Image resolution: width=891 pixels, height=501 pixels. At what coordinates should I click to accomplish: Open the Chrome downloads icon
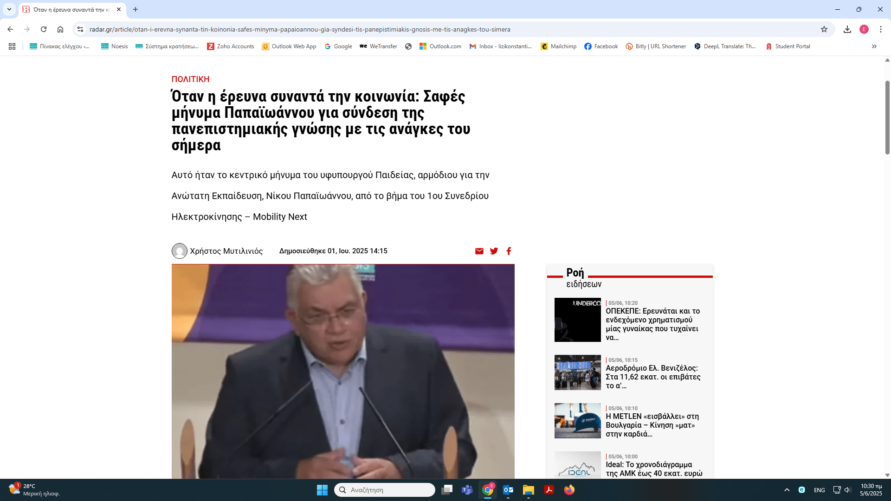pos(847,29)
